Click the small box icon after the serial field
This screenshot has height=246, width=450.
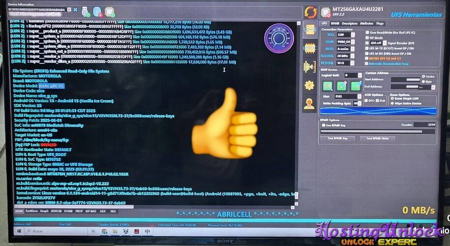[69, 9]
